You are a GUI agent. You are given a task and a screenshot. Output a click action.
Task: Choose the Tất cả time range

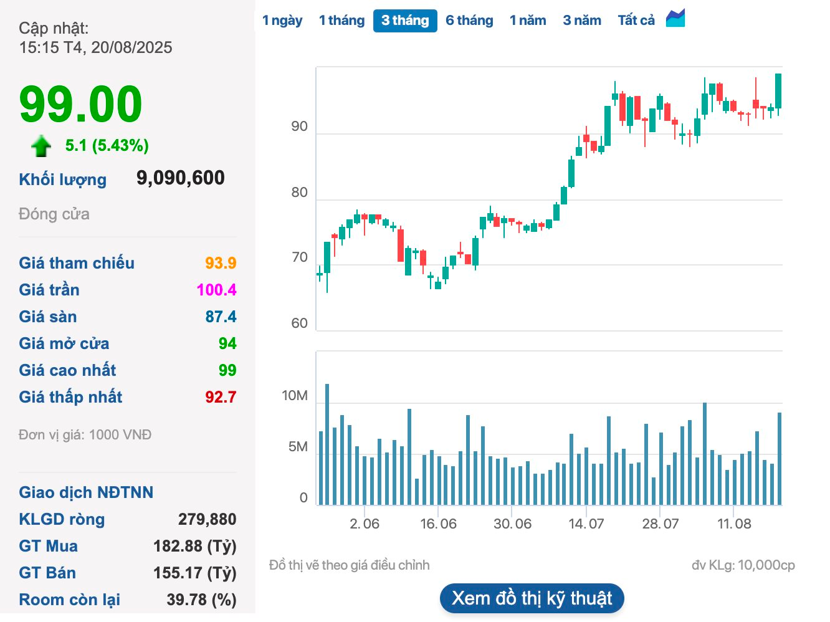(x=636, y=21)
